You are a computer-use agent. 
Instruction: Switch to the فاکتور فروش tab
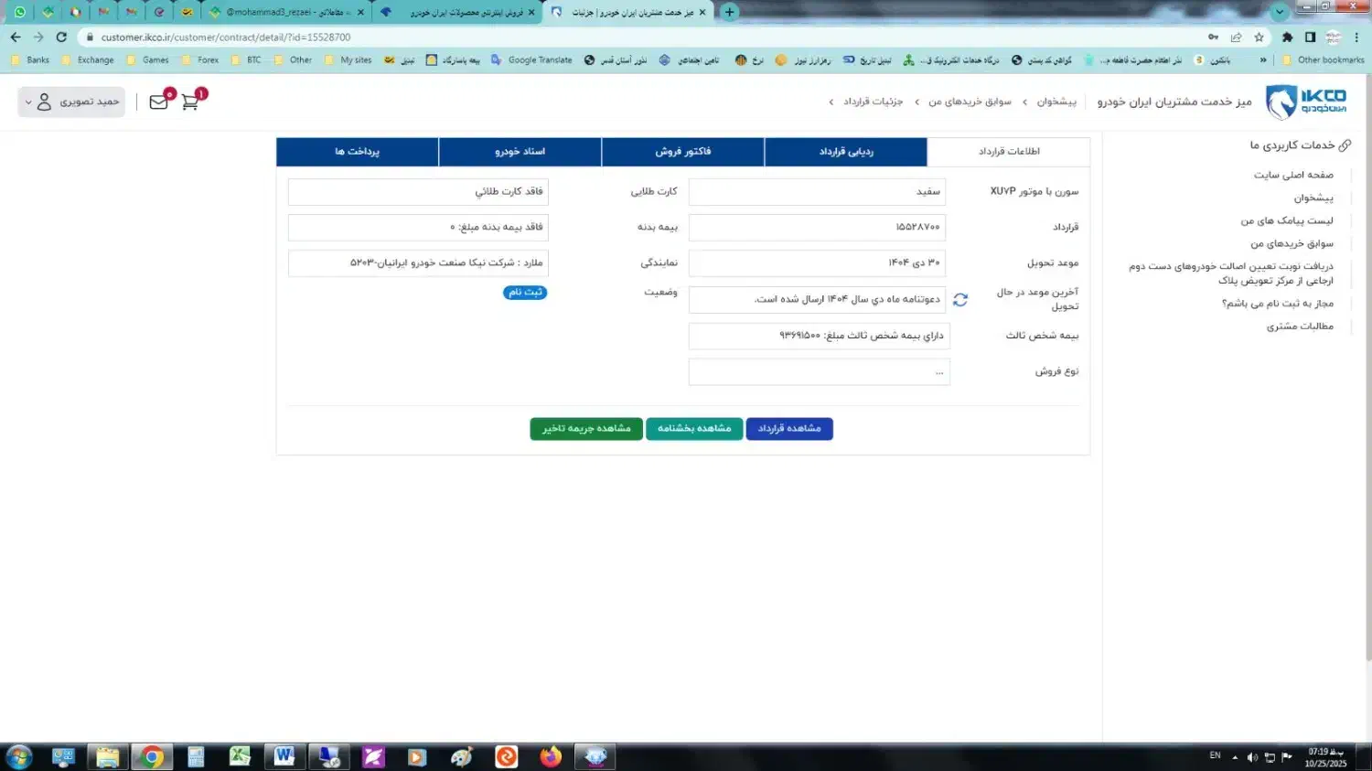click(x=682, y=151)
